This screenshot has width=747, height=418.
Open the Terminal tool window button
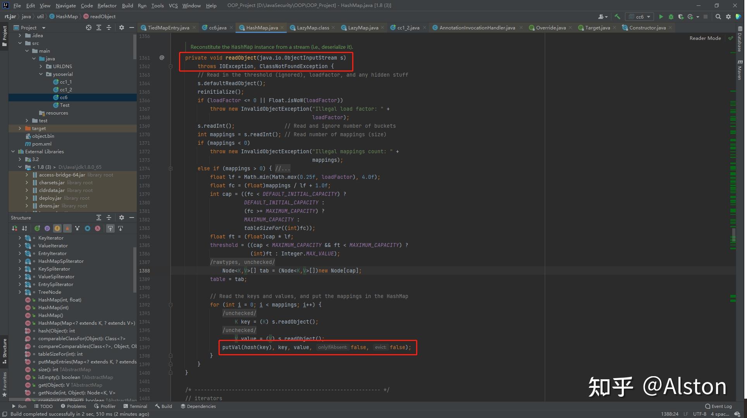tap(135, 406)
